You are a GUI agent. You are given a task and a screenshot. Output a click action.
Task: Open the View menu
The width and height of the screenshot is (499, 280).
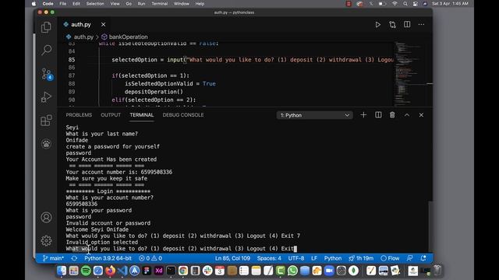pos(115,4)
